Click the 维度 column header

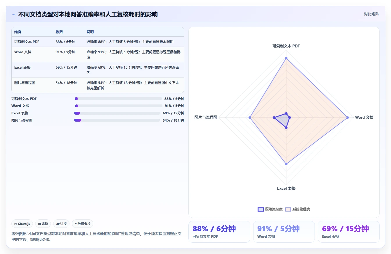coord(18,32)
